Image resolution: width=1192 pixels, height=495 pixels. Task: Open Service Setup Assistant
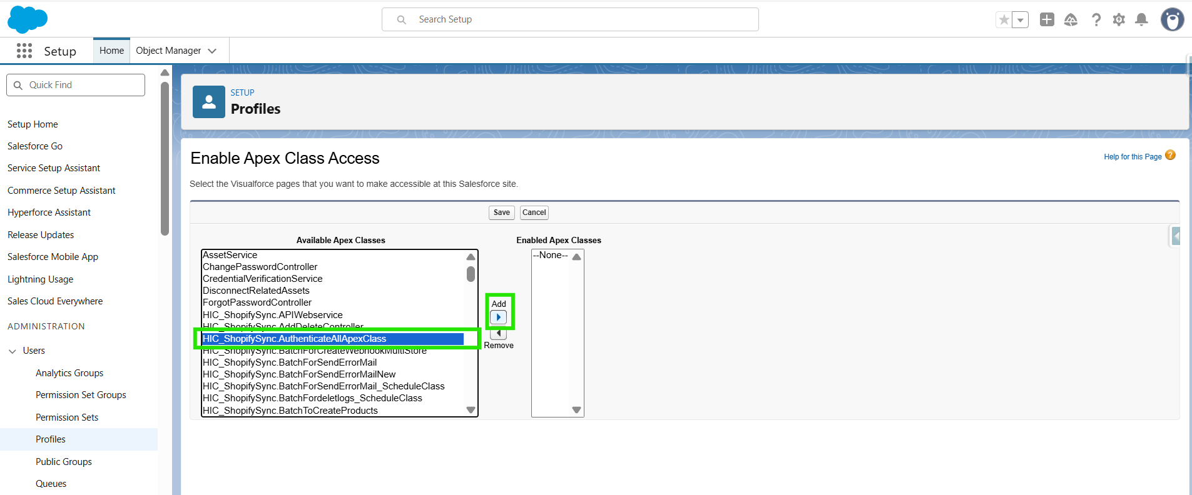point(54,168)
